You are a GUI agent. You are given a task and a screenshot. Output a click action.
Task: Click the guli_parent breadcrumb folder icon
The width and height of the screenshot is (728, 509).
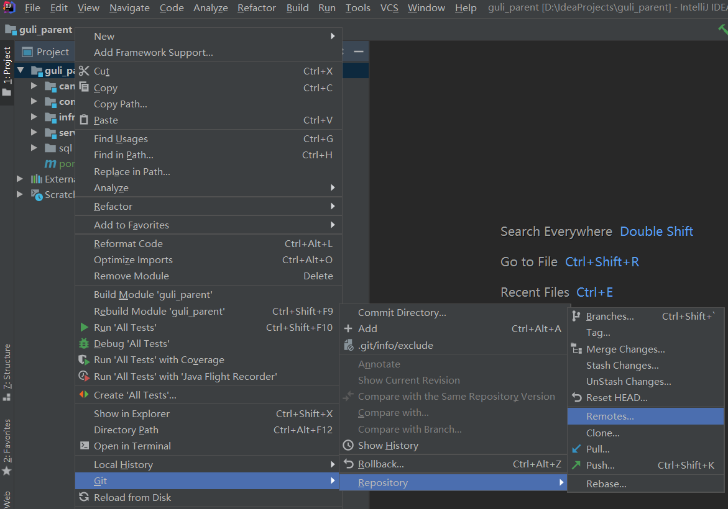tap(11, 30)
